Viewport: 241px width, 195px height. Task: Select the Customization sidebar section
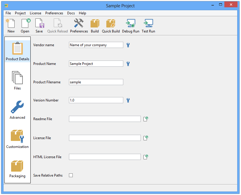18,139
